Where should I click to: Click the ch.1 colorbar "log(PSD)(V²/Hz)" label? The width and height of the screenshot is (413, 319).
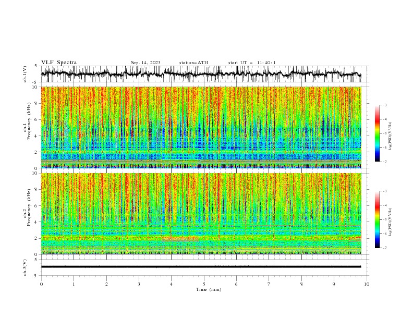click(391, 136)
